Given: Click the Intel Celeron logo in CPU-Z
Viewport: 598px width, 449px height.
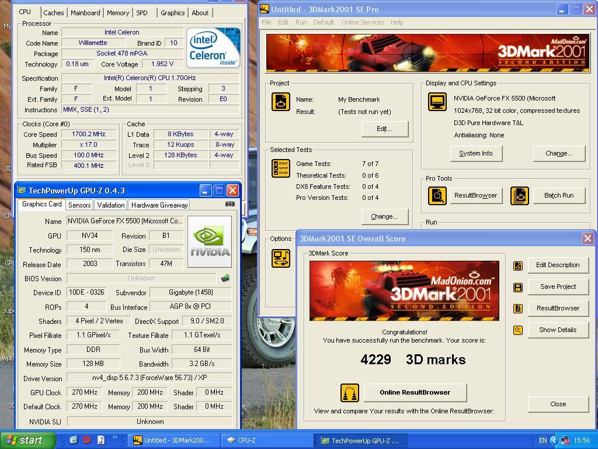Looking at the screenshot, I should click(x=213, y=48).
